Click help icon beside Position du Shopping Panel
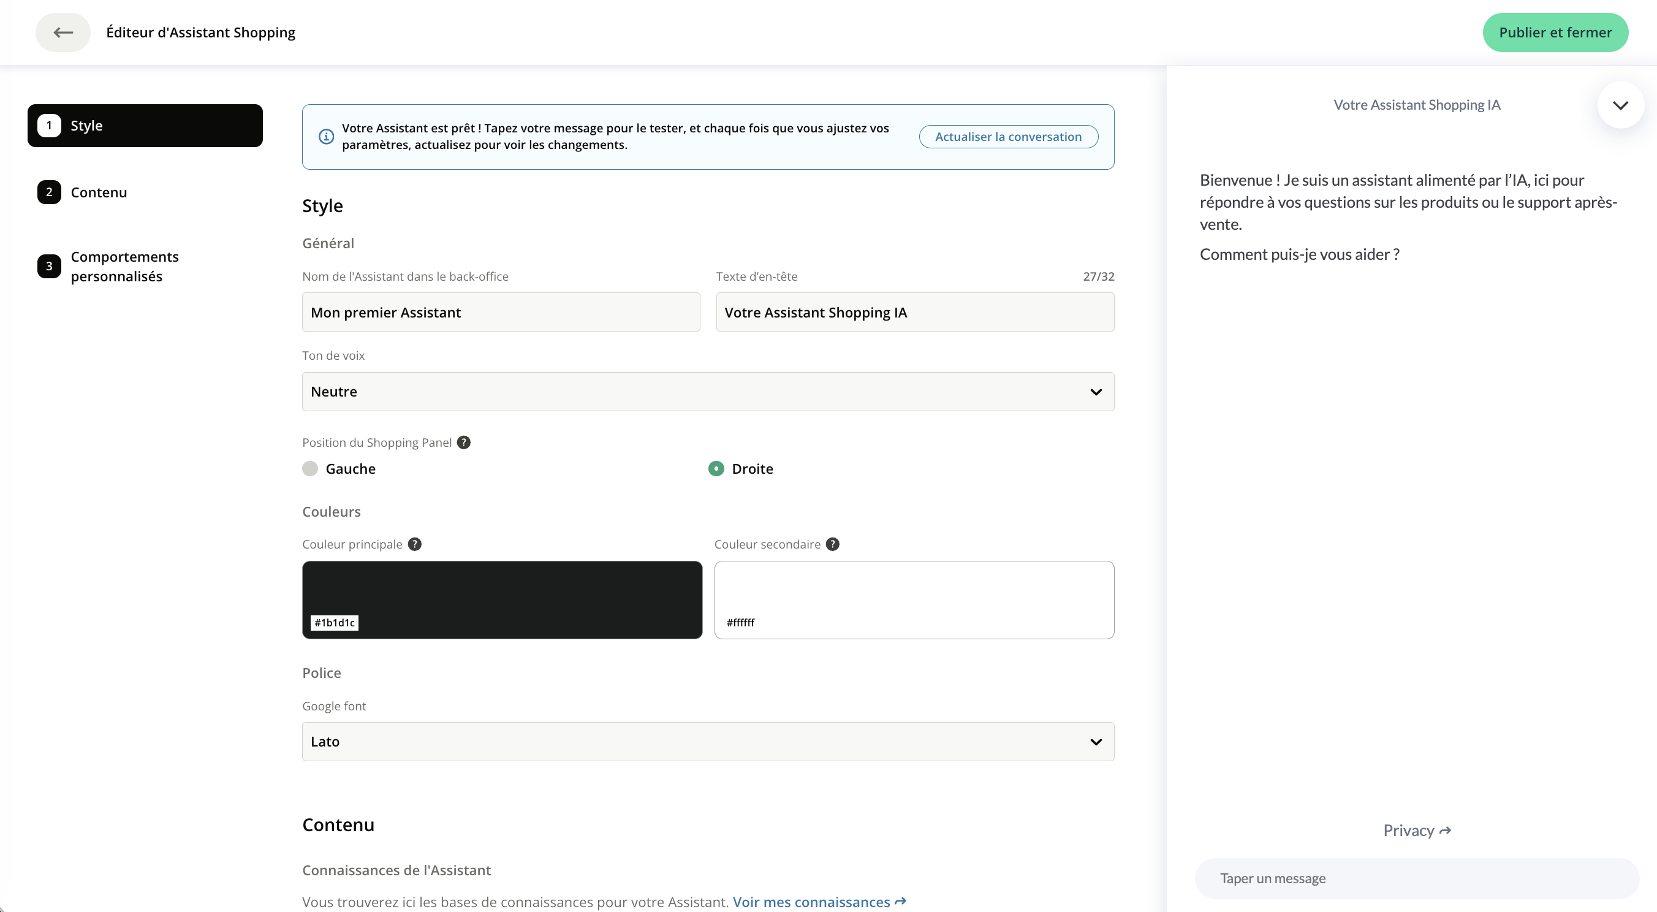The width and height of the screenshot is (1657, 912). pyautogui.click(x=464, y=443)
